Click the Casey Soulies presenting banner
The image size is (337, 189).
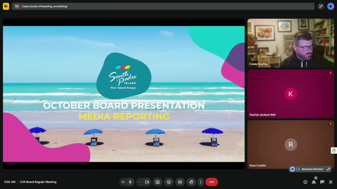click(x=163, y=6)
